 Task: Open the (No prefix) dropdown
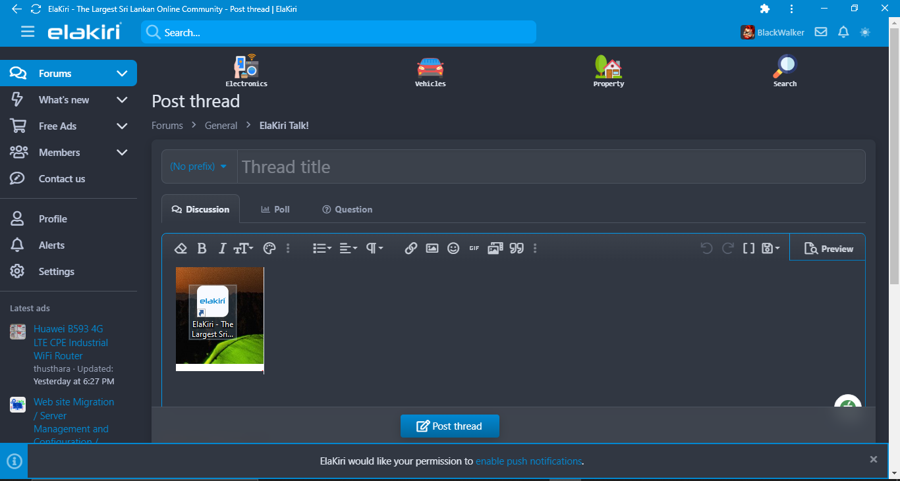click(x=198, y=166)
